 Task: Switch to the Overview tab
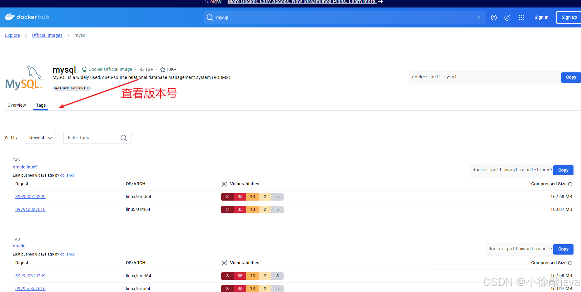click(17, 105)
